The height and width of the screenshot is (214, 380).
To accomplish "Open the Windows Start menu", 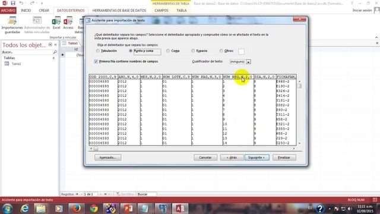I will tap(8, 209).
